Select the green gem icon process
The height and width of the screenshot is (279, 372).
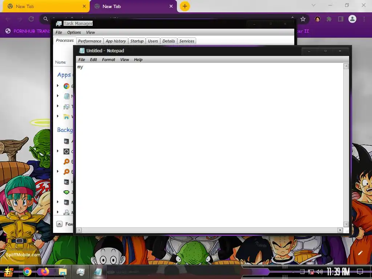point(66,192)
